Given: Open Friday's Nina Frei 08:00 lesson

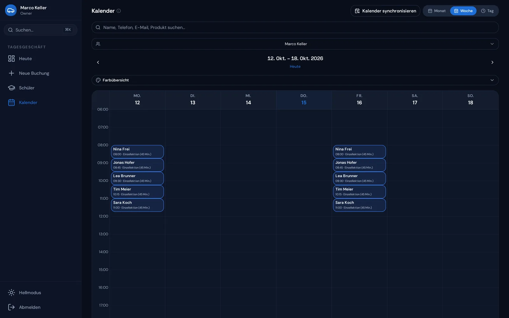Looking at the screenshot, I should click(x=359, y=152).
